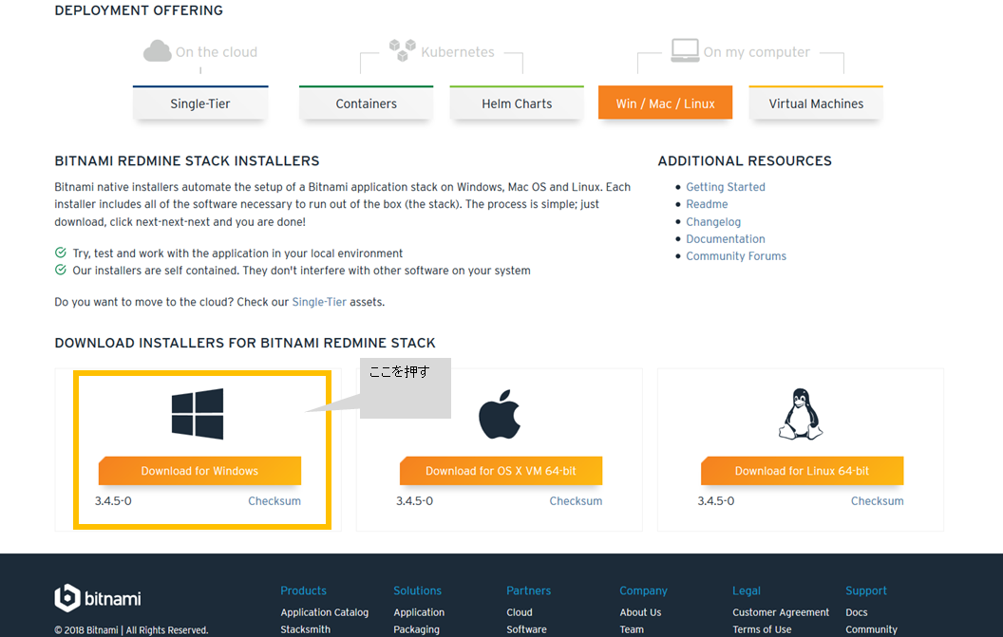
Task: Click the green checkmark beside installer note
Action: click(x=61, y=253)
